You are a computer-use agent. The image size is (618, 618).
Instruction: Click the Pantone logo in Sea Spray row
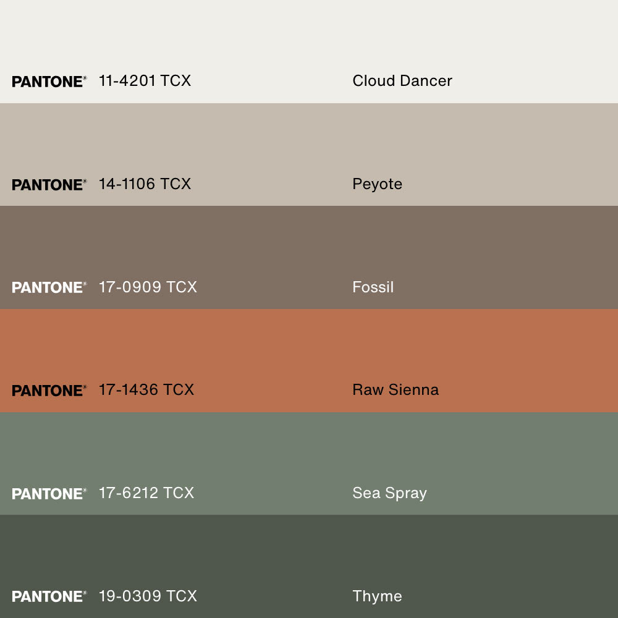49,494
